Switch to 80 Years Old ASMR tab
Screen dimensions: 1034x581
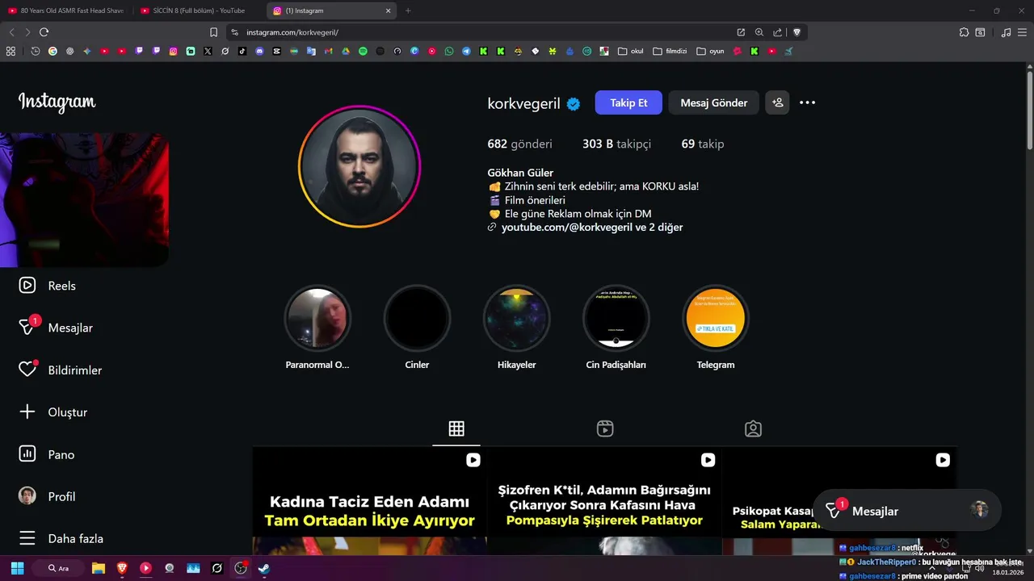point(66,10)
